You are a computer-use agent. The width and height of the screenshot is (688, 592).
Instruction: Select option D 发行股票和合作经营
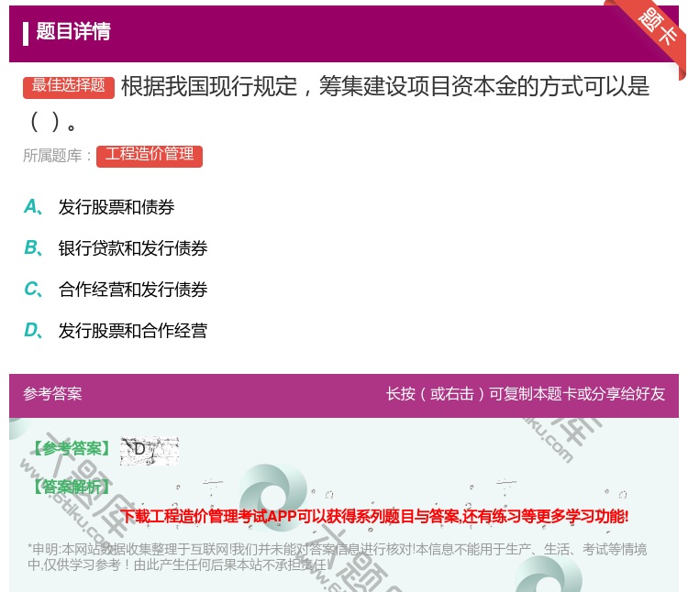coord(116,331)
